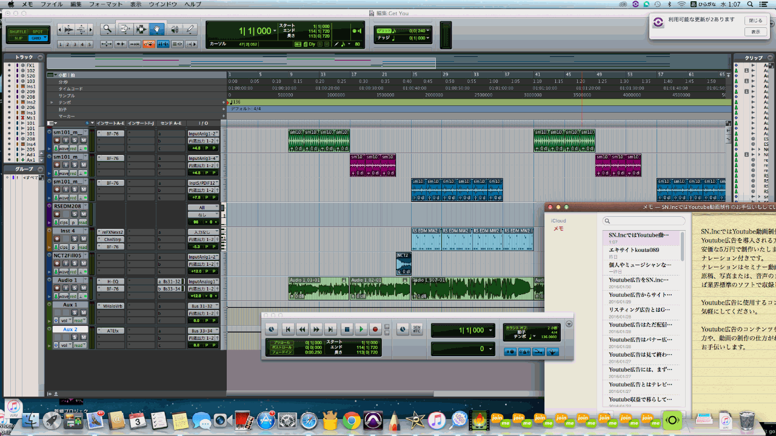Open Safari from the Dock

tap(309, 420)
